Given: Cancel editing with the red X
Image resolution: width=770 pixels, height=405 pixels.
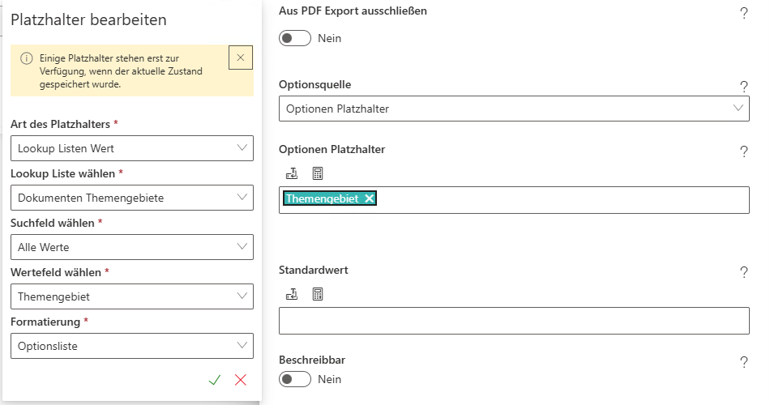Looking at the screenshot, I should pos(241,380).
